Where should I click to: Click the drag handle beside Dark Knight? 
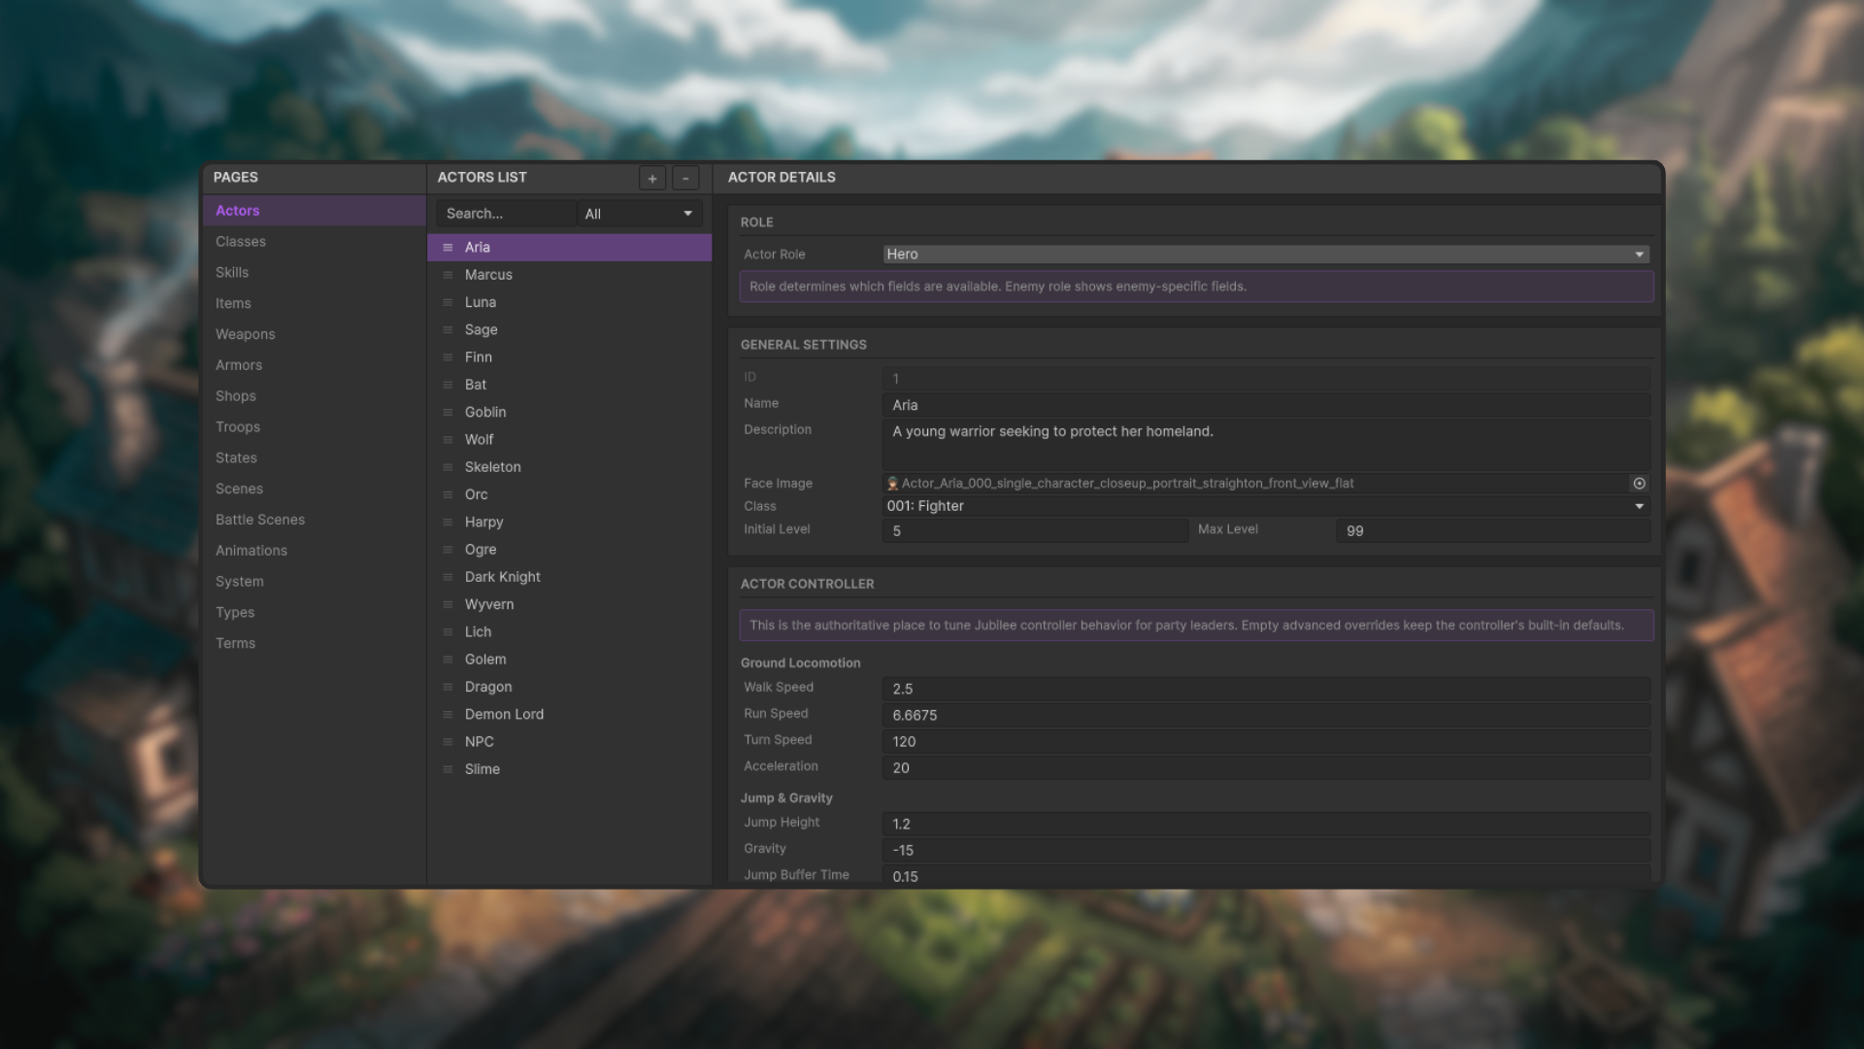coord(448,577)
